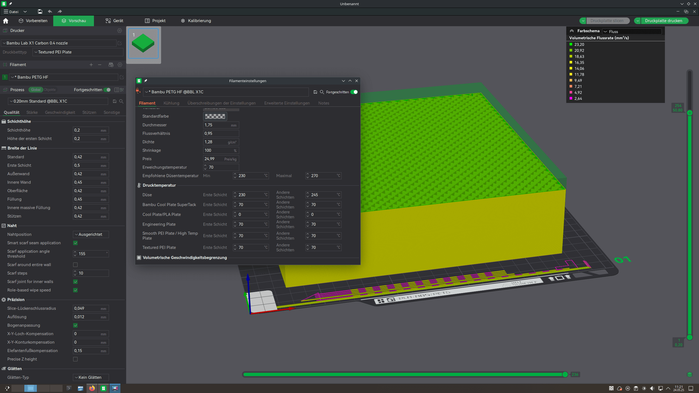Search in Filamenteinstellungen dialog
The height and width of the screenshot is (393, 699).
point(322,92)
